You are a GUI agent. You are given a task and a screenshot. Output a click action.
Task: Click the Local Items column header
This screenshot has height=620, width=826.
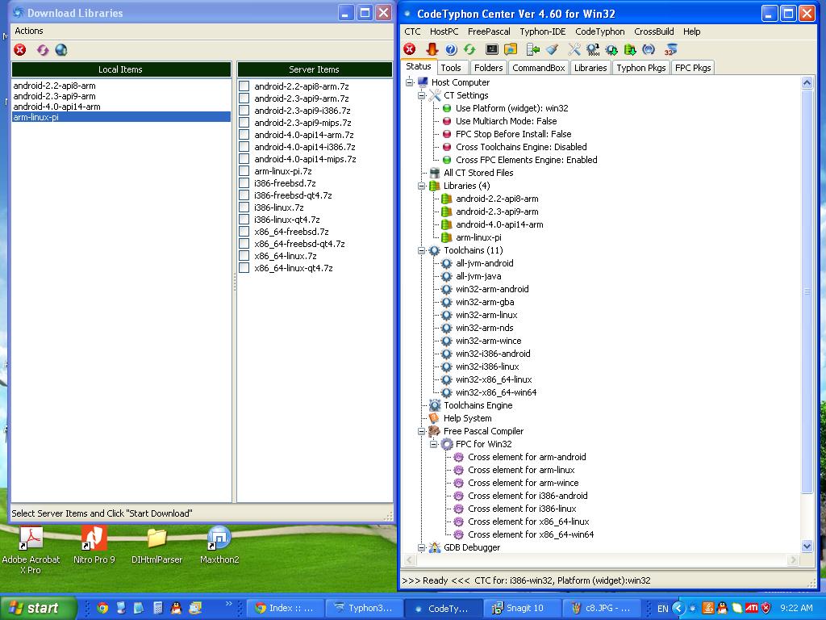point(121,69)
